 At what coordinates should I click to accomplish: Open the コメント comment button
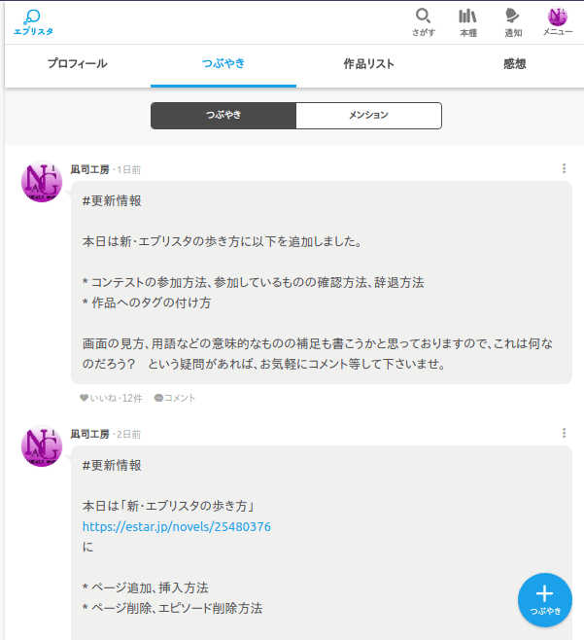175,398
